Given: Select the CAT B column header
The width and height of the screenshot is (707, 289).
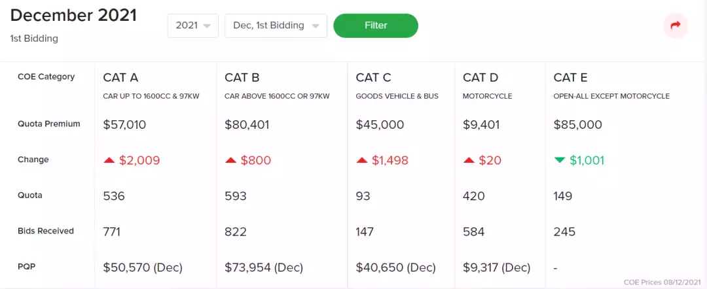Looking at the screenshot, I should (x=242, y=78).
